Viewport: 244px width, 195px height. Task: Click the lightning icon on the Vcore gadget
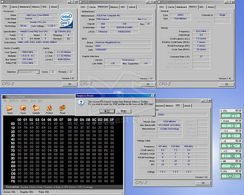pos(221,121)
